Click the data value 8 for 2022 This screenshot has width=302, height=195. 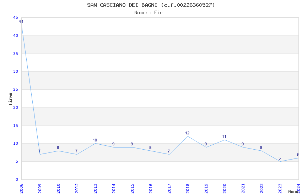(261, 147)
